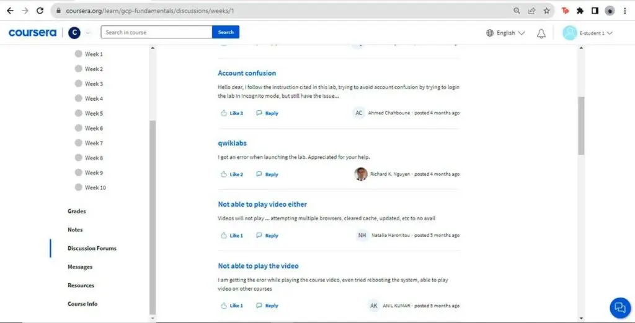Reply to the qwiklabs post
Image resolution: width=635 pixels, height=323 pixels.
tap(267, 174)
